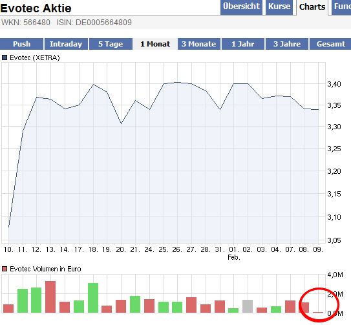Select the Charts tab
The width and height of the screenshot is (351, 325).
pyautogui.click(x=312, y=7)
